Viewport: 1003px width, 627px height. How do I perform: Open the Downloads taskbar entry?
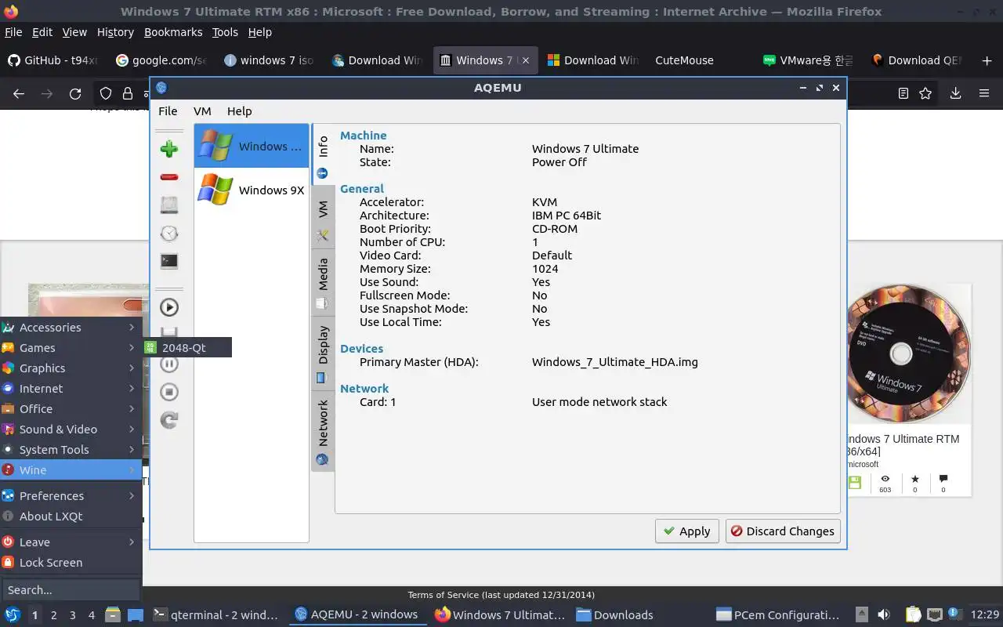[616, 615]
